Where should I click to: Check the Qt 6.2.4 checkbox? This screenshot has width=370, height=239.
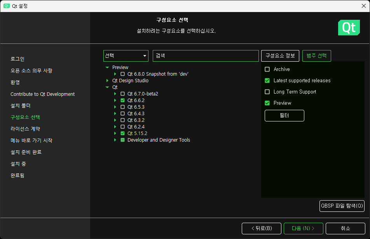point(122,127)
